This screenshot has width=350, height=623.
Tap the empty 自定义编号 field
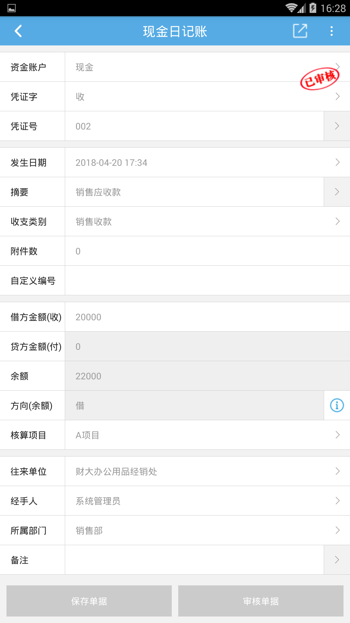[x=207, y=280]
